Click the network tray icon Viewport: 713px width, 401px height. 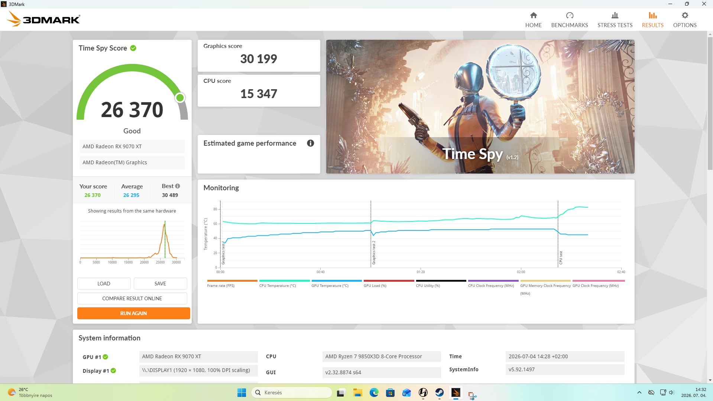coord(663,392)
